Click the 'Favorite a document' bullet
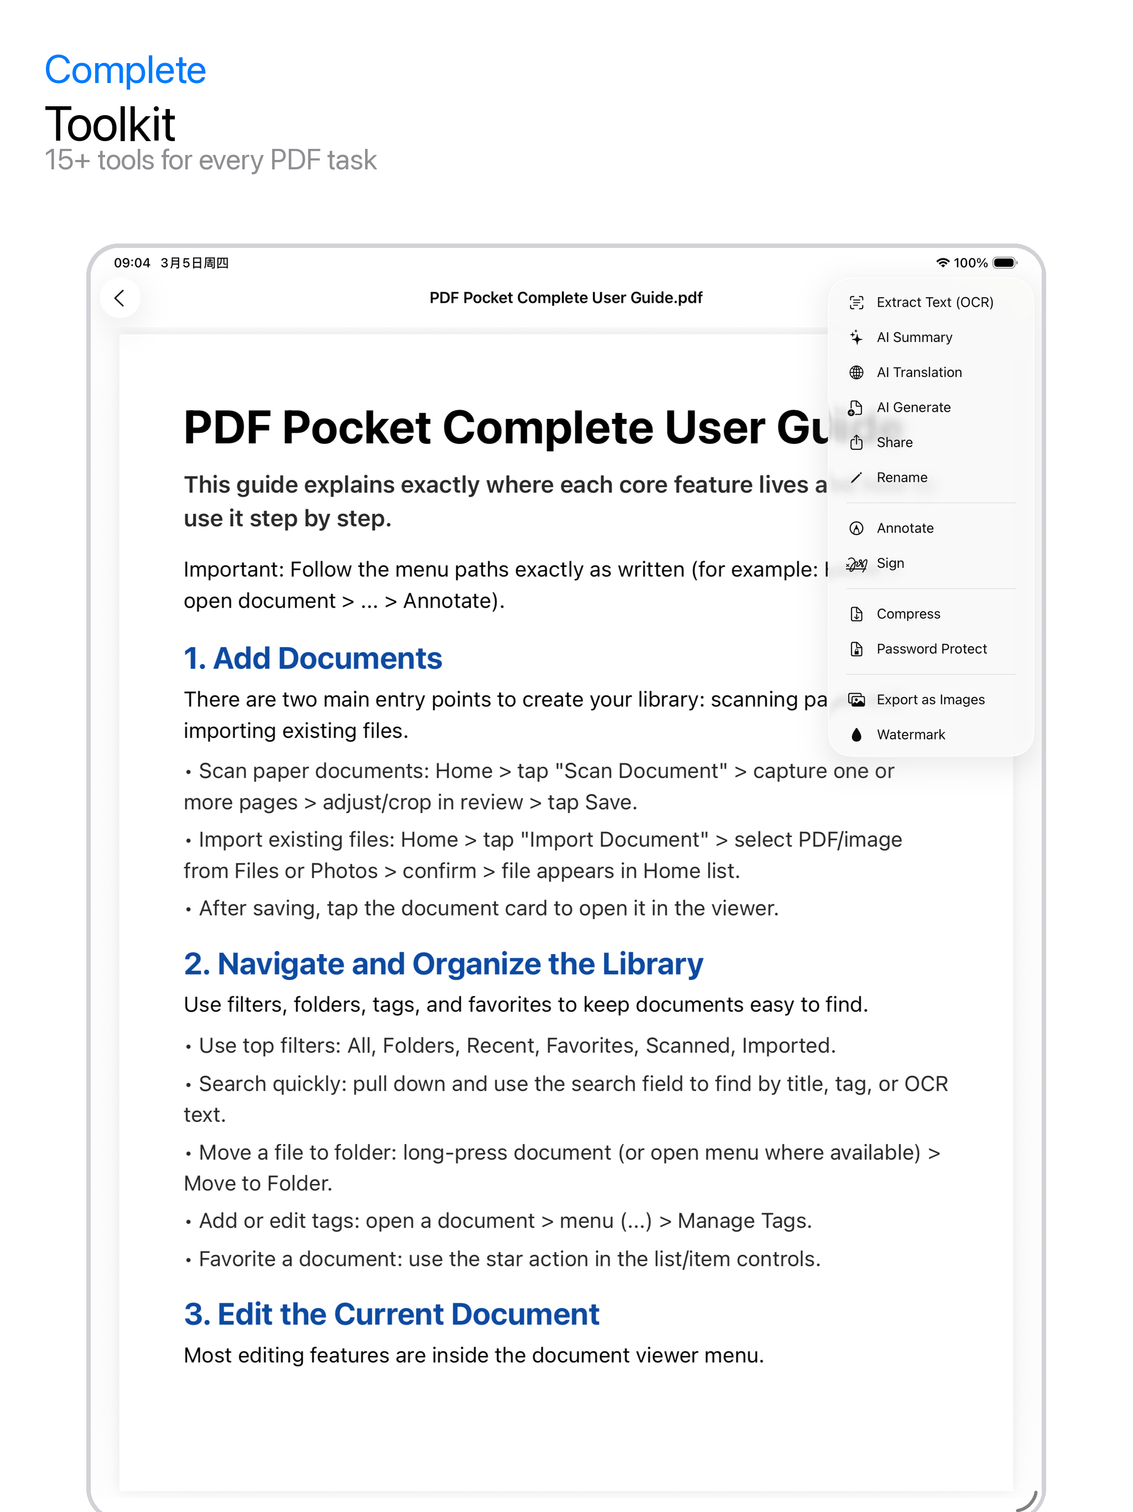Screen dimensions: 1133x1512 tap(502, 1259)
